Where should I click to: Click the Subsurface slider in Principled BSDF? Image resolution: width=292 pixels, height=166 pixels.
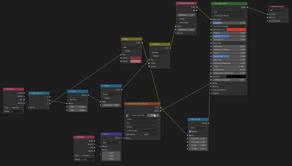coord(229,23)
